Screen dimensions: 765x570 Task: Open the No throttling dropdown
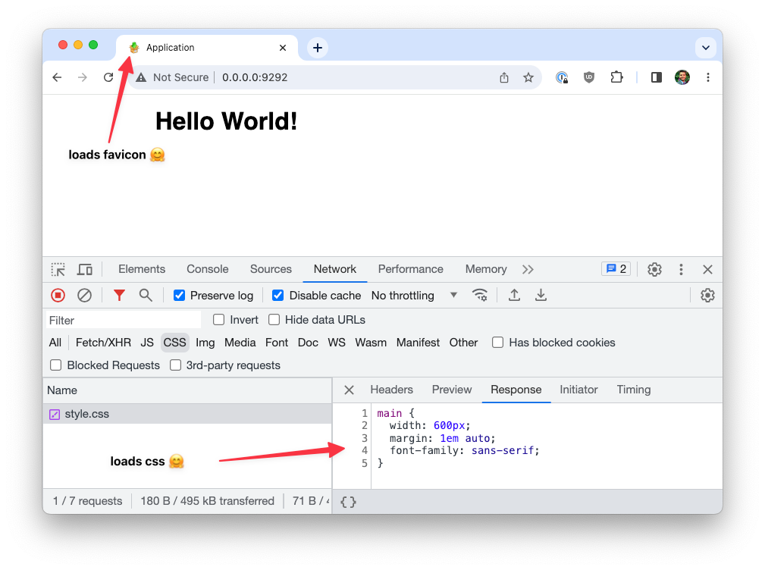(x=414, y=296)
